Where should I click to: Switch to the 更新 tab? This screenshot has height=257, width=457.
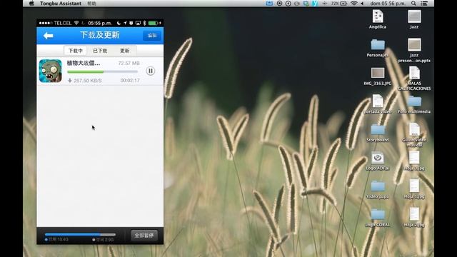coord(124,51)
